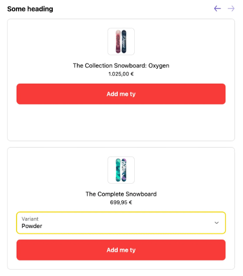Click the teal board in Complete image

pos(118,170)
